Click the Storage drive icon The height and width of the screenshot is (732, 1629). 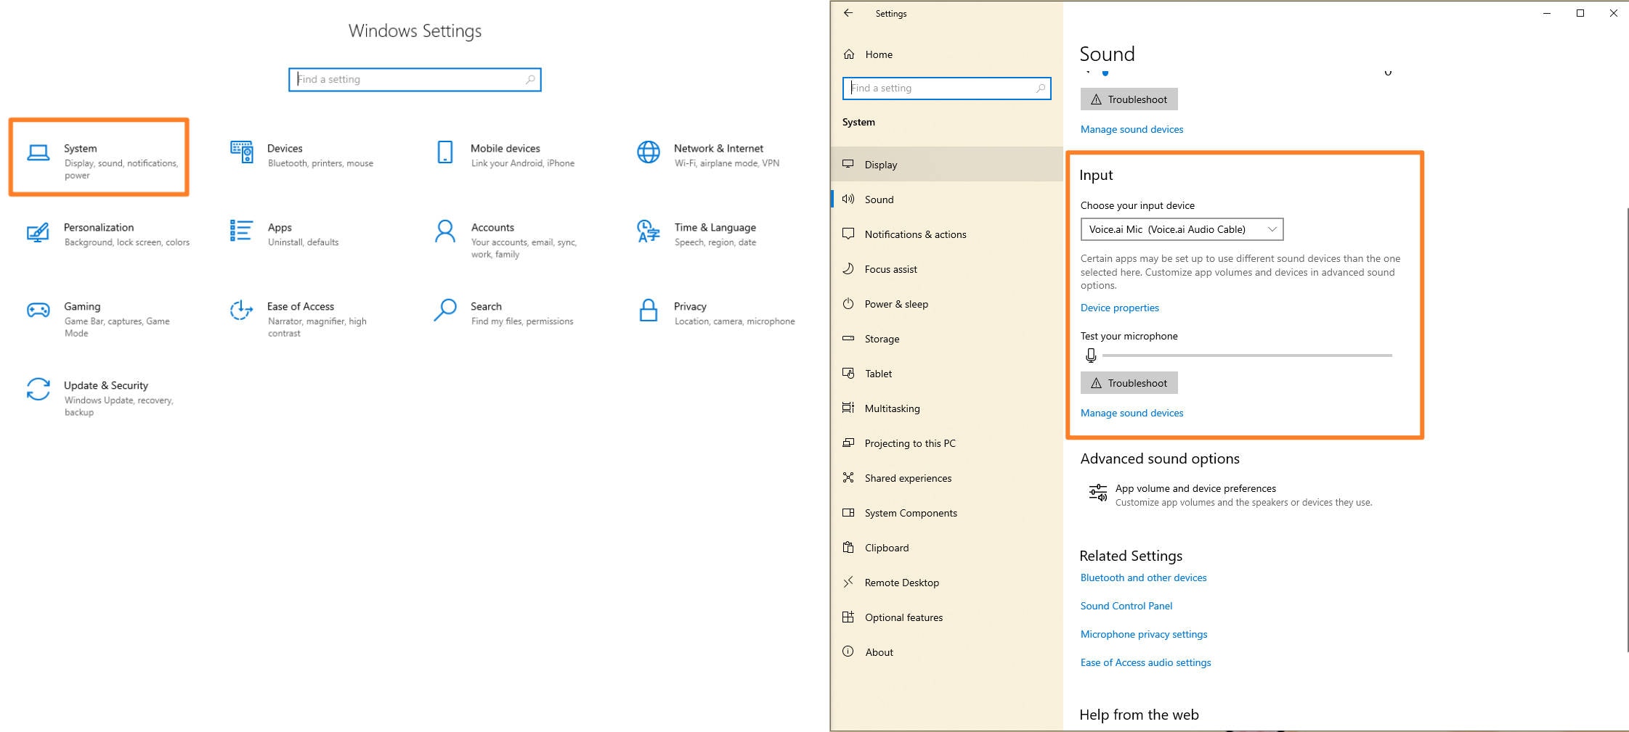coord(848,338)
